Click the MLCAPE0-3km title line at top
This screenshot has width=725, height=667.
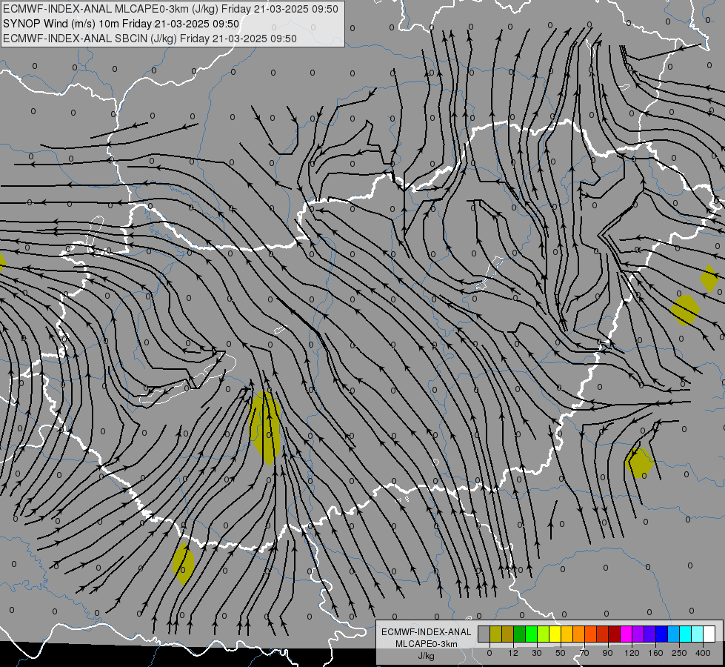(x=170, y=9)
